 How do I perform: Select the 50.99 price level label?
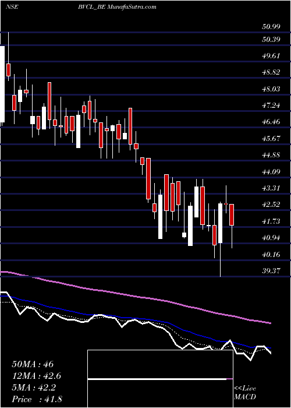pyautogui.click(x=271, y=26)
